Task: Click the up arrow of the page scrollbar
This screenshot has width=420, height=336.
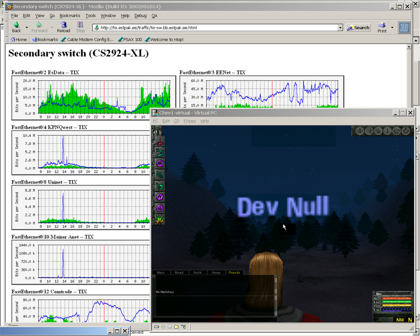Action: click(409, 47)
